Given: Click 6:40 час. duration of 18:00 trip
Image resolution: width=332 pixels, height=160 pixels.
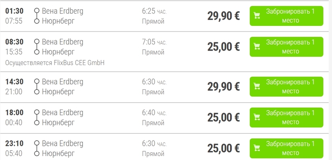Looking at the screenshot, I should click(x=154, y=113).
